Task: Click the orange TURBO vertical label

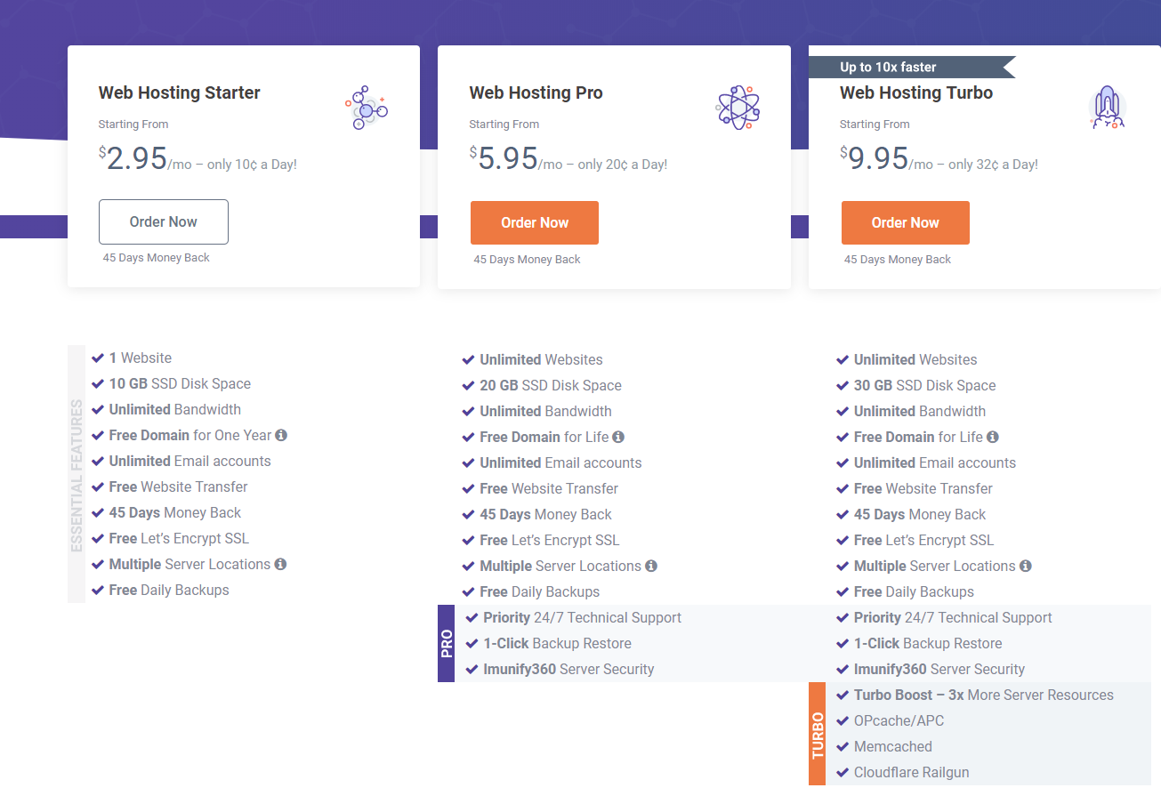Action: pos(818,735)
